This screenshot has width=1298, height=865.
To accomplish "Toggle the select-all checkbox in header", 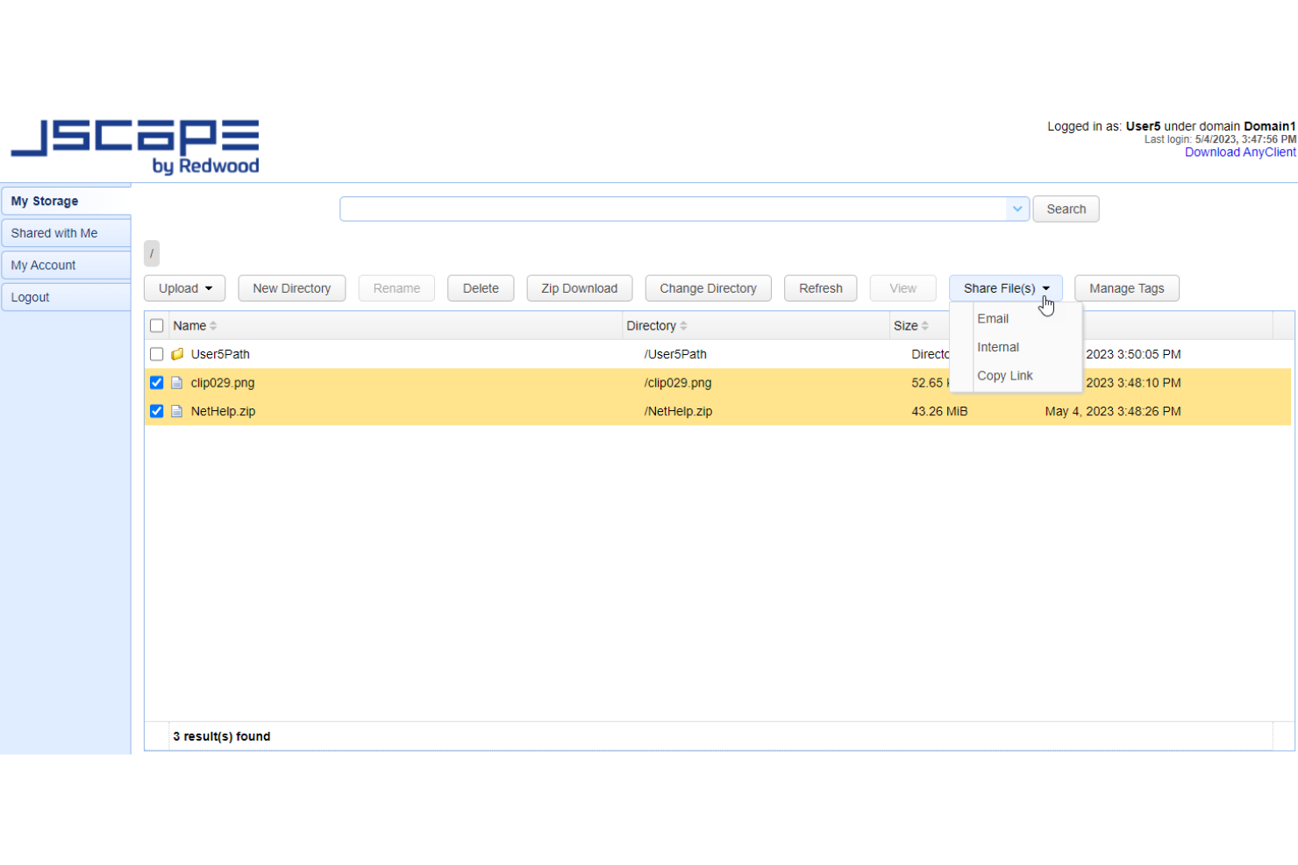I will (x=156, y=325).
